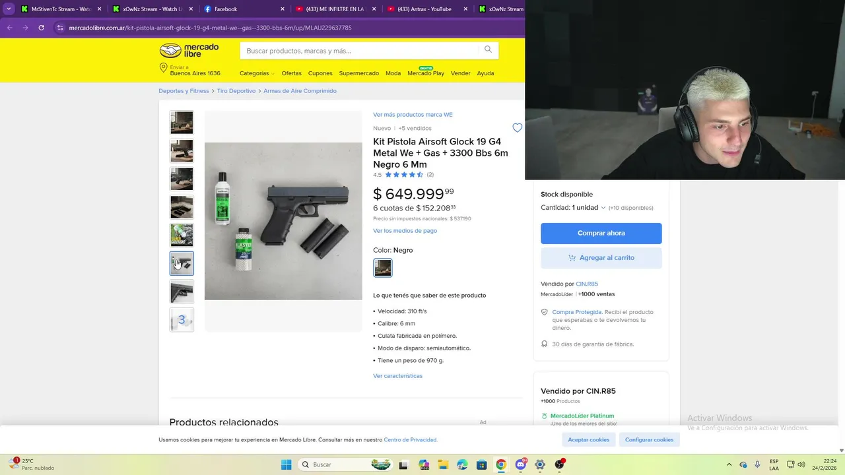The image size is (845, 475).
Task: Open Microsoft Edge from taskbar
Action: pyautogui.click(x=462, y=464)
